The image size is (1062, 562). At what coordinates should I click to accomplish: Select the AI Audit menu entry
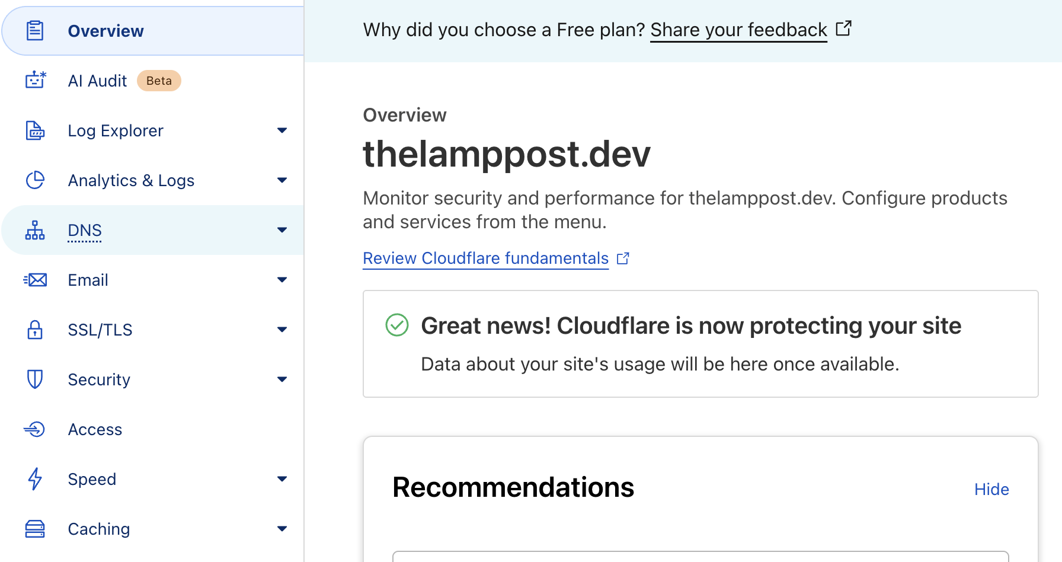[x=97, y=81]
